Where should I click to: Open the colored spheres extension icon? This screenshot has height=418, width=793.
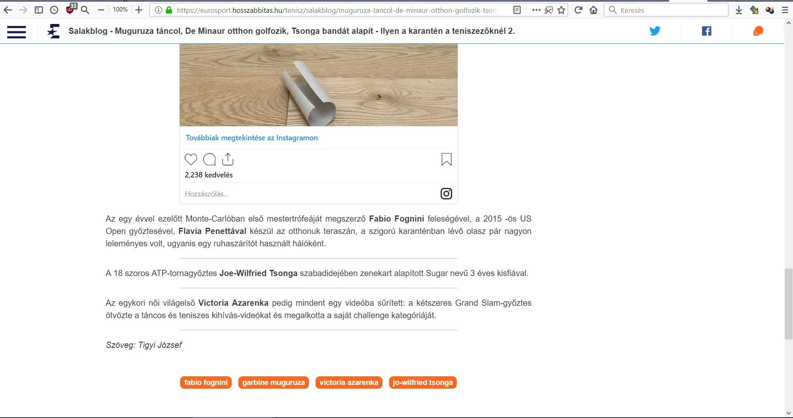coord(769,10)
